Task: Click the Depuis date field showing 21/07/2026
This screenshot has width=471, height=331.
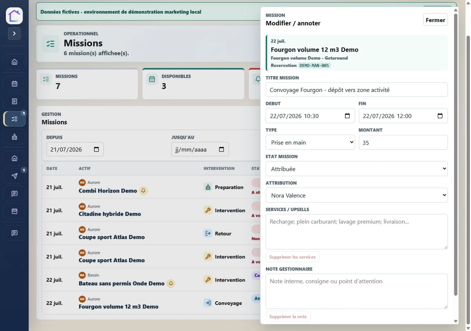Action: coord(75,149)
